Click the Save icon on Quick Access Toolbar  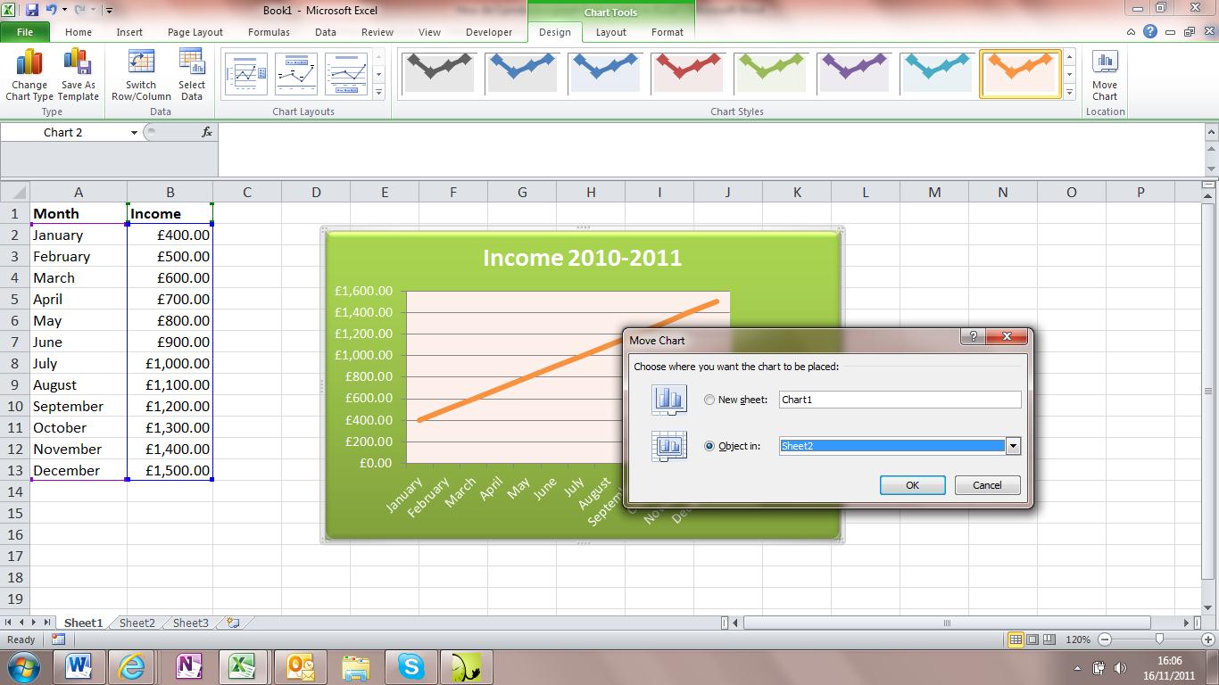pyautogui.click(x=33, y=8)
